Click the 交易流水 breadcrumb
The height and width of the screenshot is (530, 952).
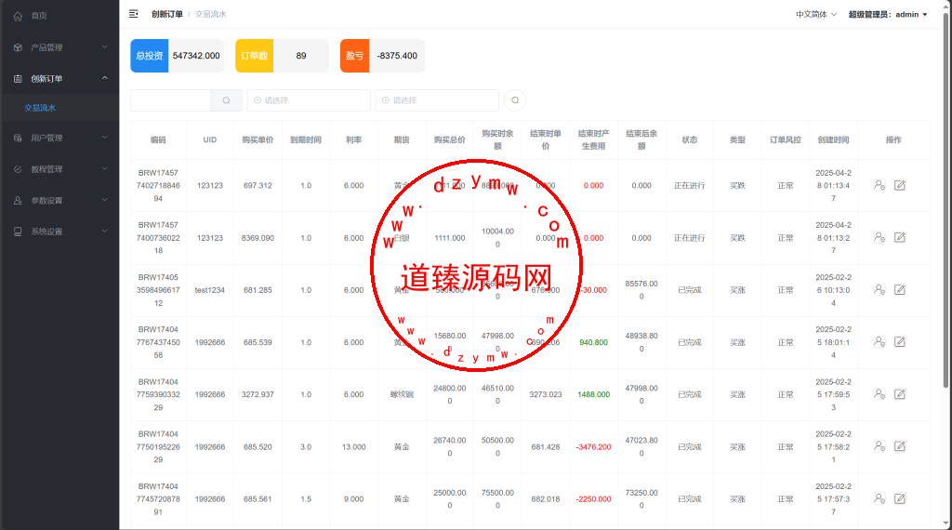(211, 14)
